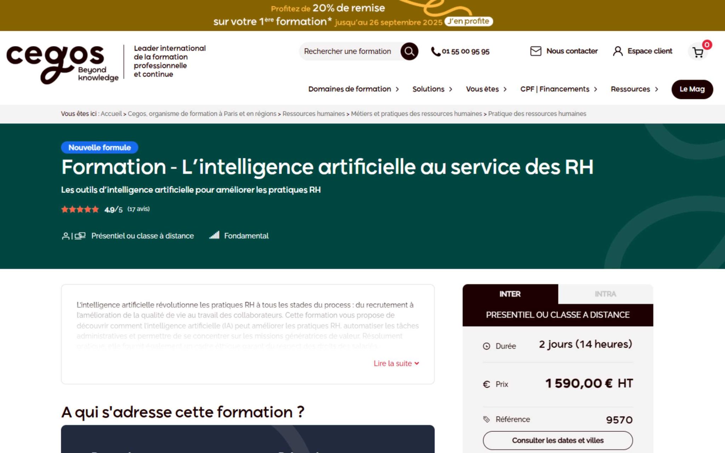This screenshot has width=725, height=453.
Task: Click the Rechercher une formation search field
Action: point(350,51)
